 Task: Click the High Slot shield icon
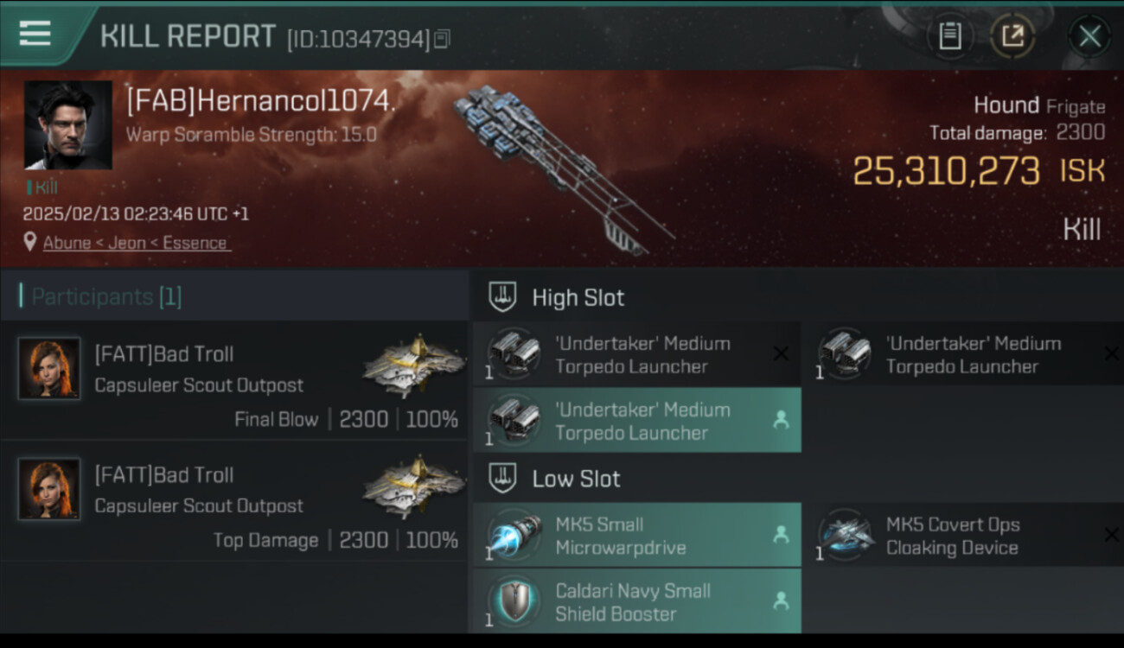coord(502,297)
